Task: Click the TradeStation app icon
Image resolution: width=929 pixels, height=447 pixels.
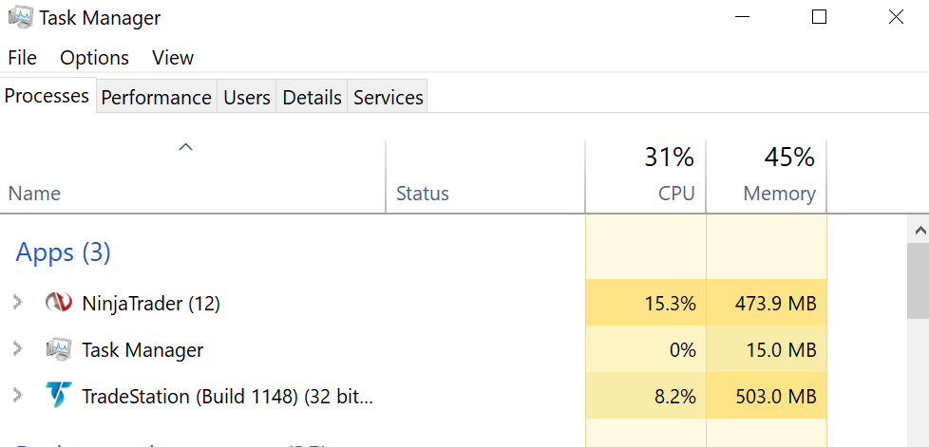Action: click(59, 396)
